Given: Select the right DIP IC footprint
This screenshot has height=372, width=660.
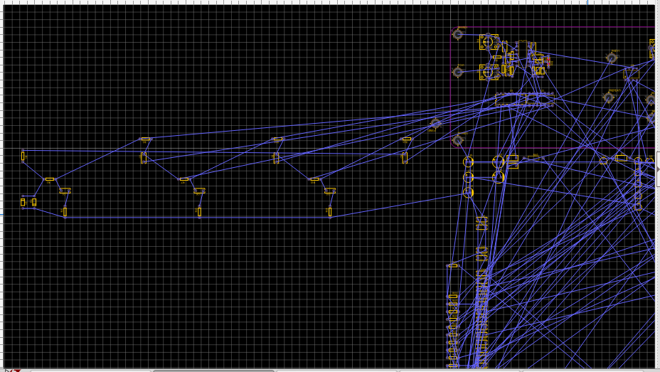Looking at the screenshot, I should 540,100.
